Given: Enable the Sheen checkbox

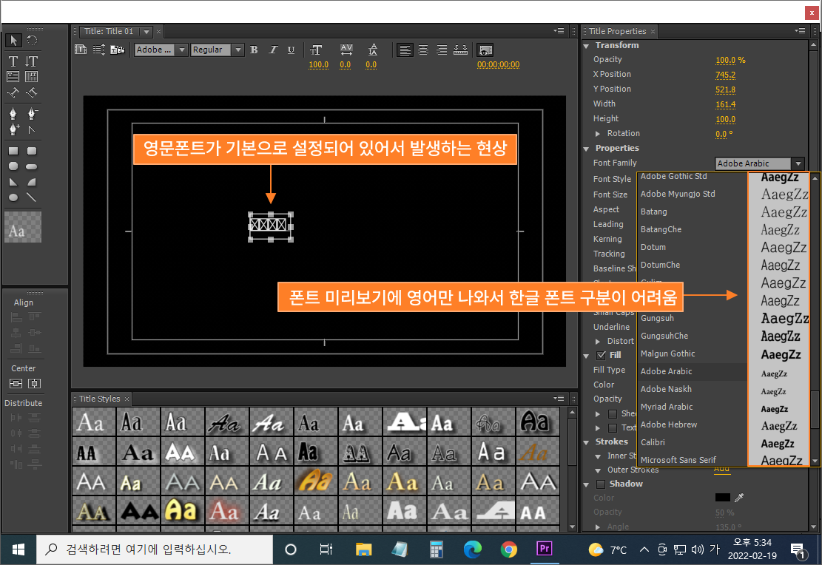Looking at the screenshot, I should click(613, 413).
